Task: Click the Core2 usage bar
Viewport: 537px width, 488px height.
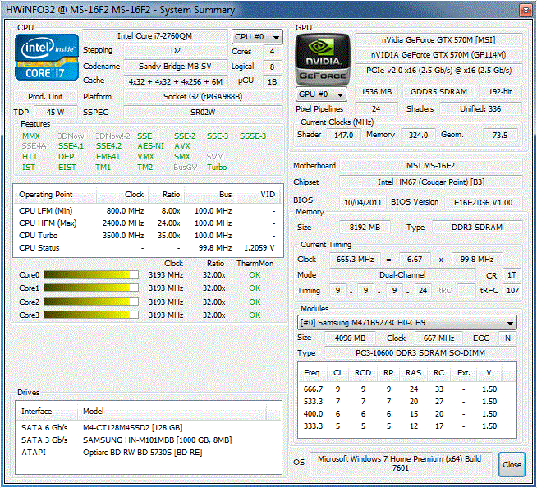Action: pyautogui.click(x=91, y=302)
